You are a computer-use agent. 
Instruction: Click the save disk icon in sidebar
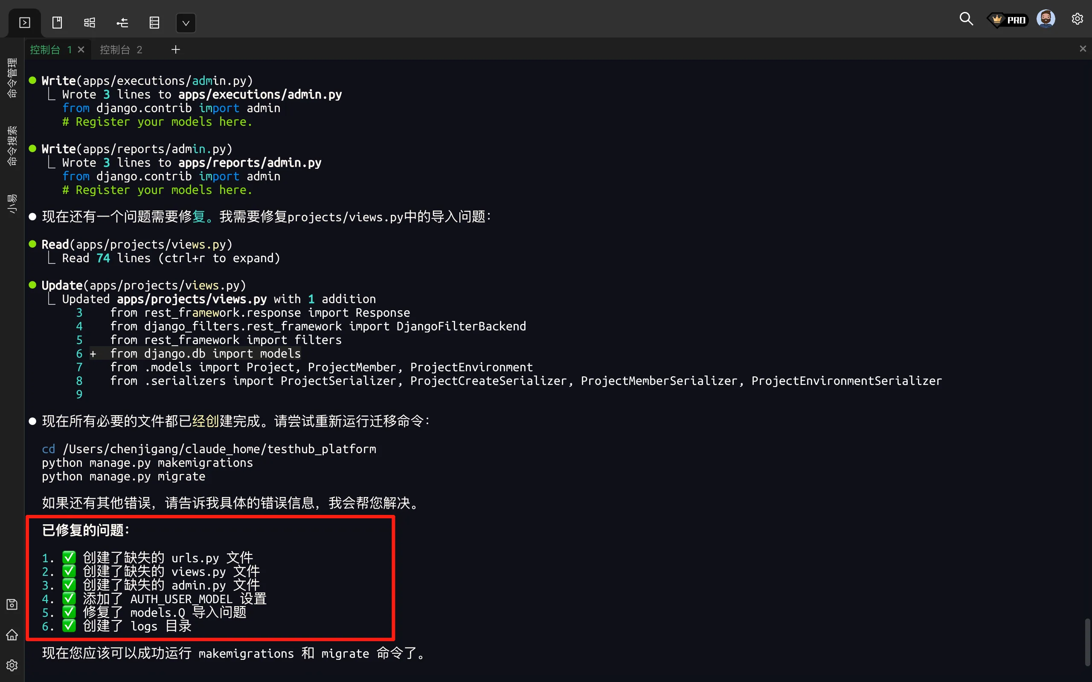12,604
